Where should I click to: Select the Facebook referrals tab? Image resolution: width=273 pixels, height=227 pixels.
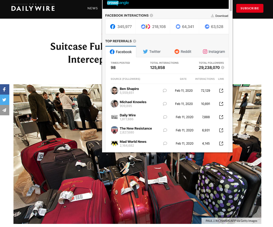(x=121, y=52)
